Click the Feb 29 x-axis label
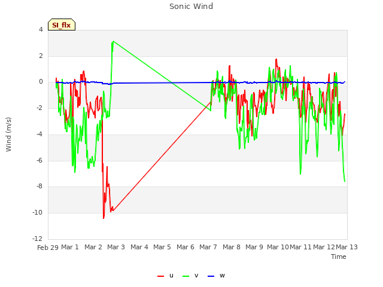The height and width of the screenshot is (287, 383). (x=48, y=248)
